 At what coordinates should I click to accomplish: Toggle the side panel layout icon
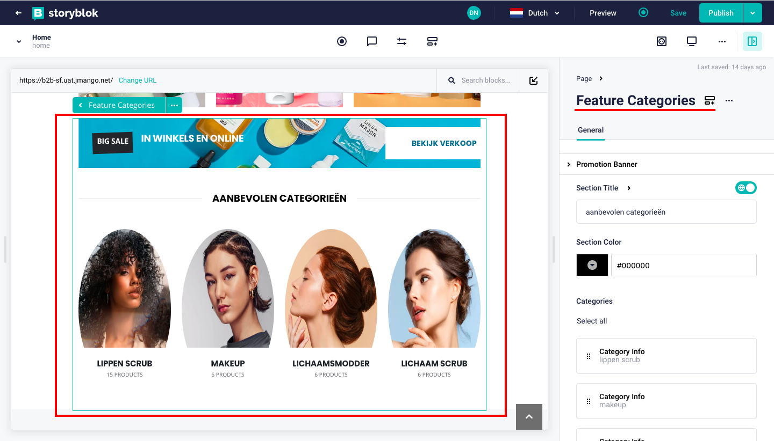(x=752, y=41)
